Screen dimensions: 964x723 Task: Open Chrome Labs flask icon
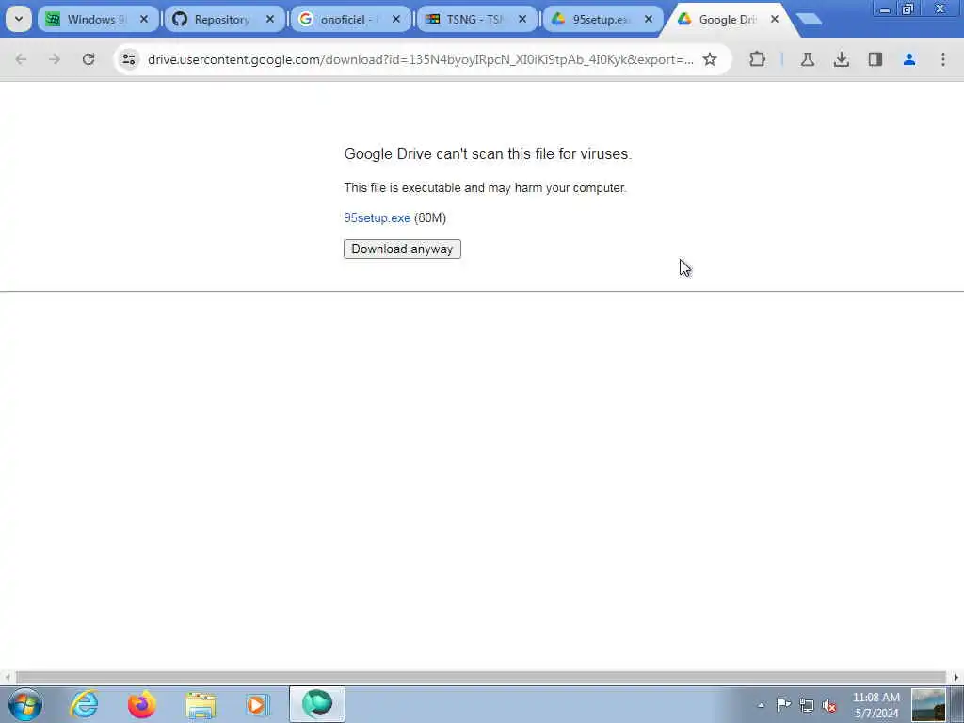pyautogui.click(x=807, y=59)
